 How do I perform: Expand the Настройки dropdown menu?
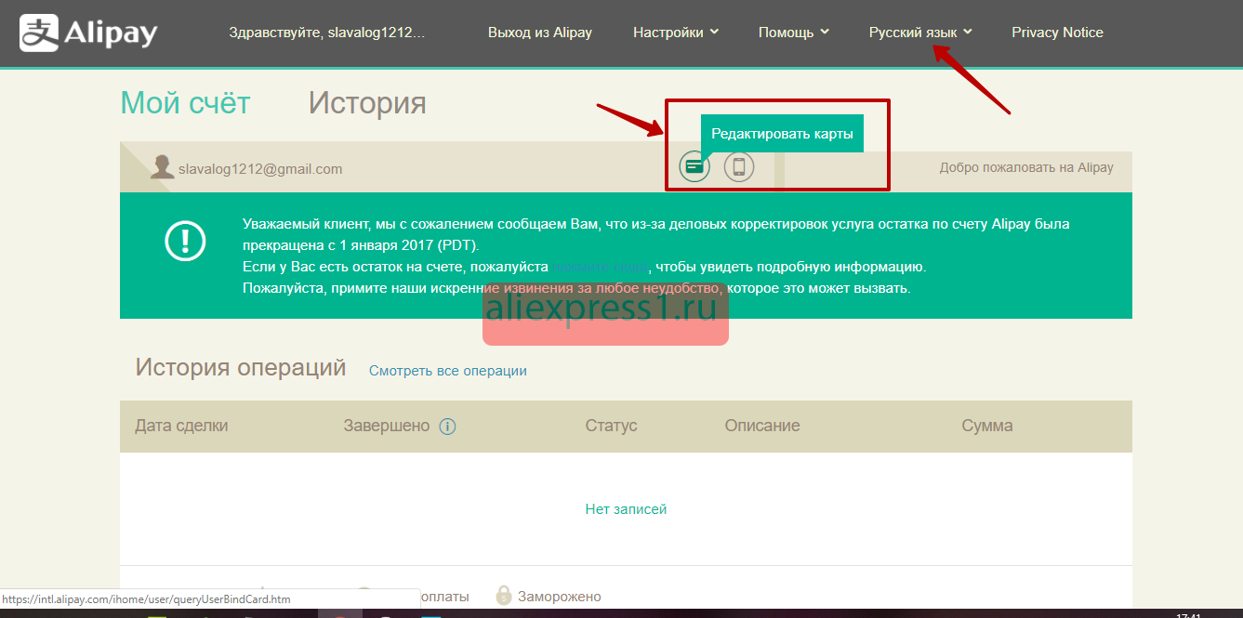point(676,33)
